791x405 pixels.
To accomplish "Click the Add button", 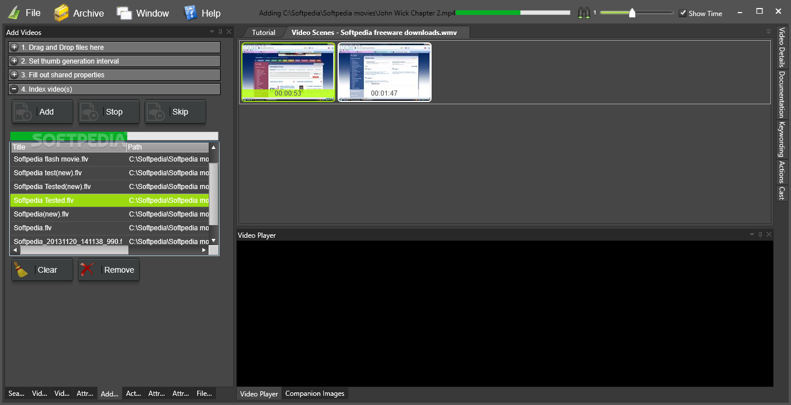I will pyautogui.click(x=42, y=112).
